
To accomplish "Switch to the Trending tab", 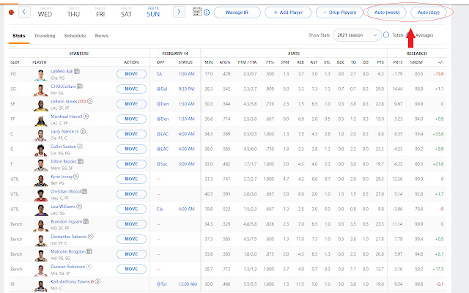I will pos(45,36).
